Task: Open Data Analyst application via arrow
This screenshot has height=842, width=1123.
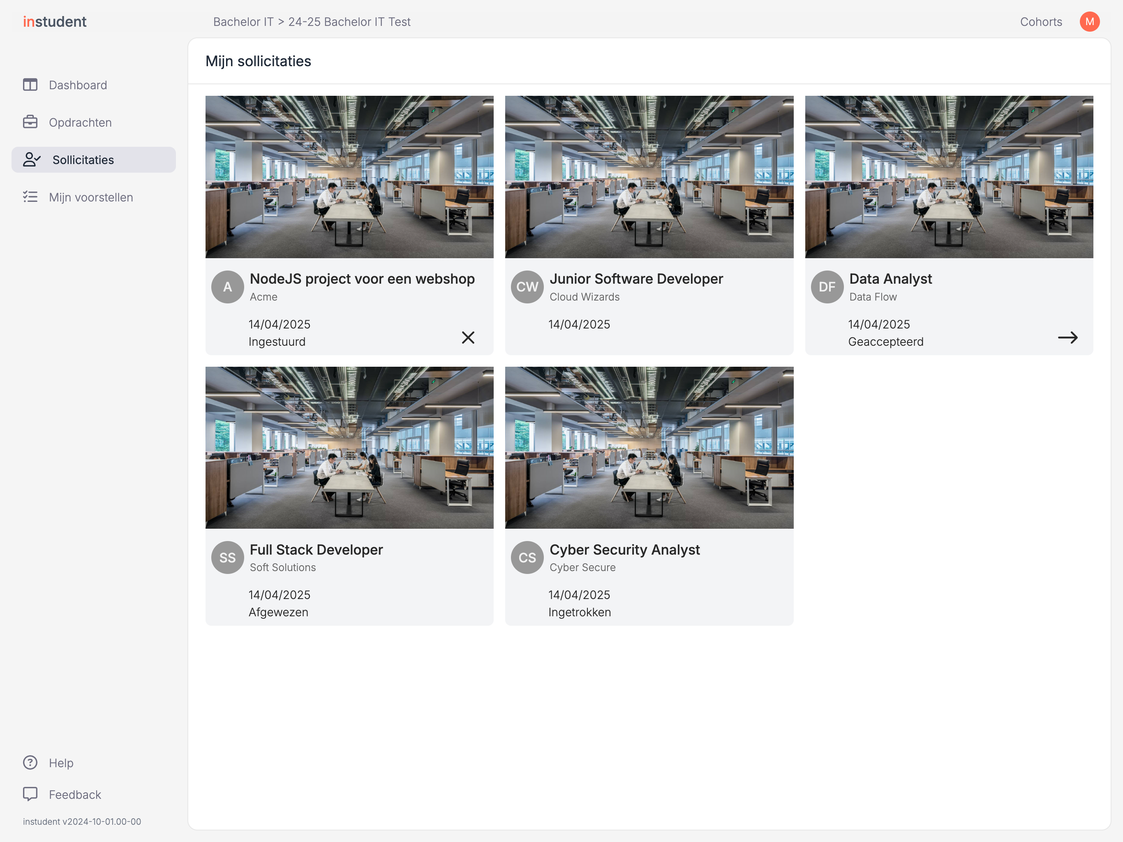Action: [x=1068, y=338]
